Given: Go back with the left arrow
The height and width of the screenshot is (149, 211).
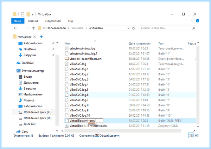Looking at the screenshot, I should pyautogui.click(x=15, y=28).
